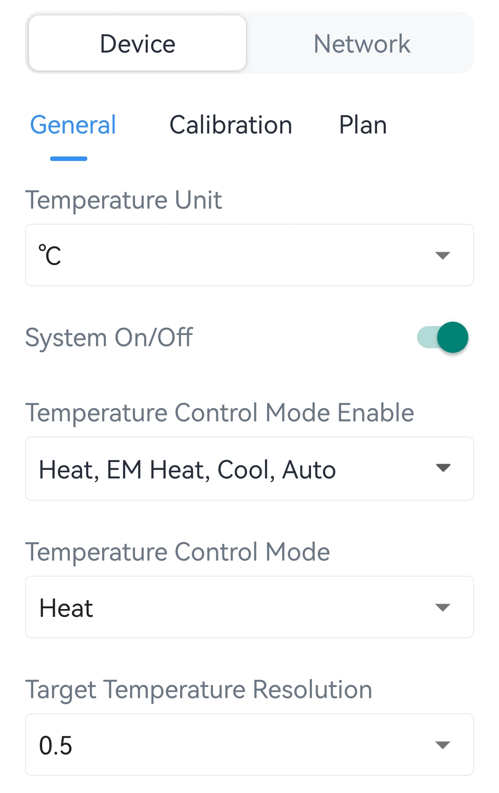The image size is (499, 793).
Task: Click the blue underline beneath General
Action: tap(69, 159)
